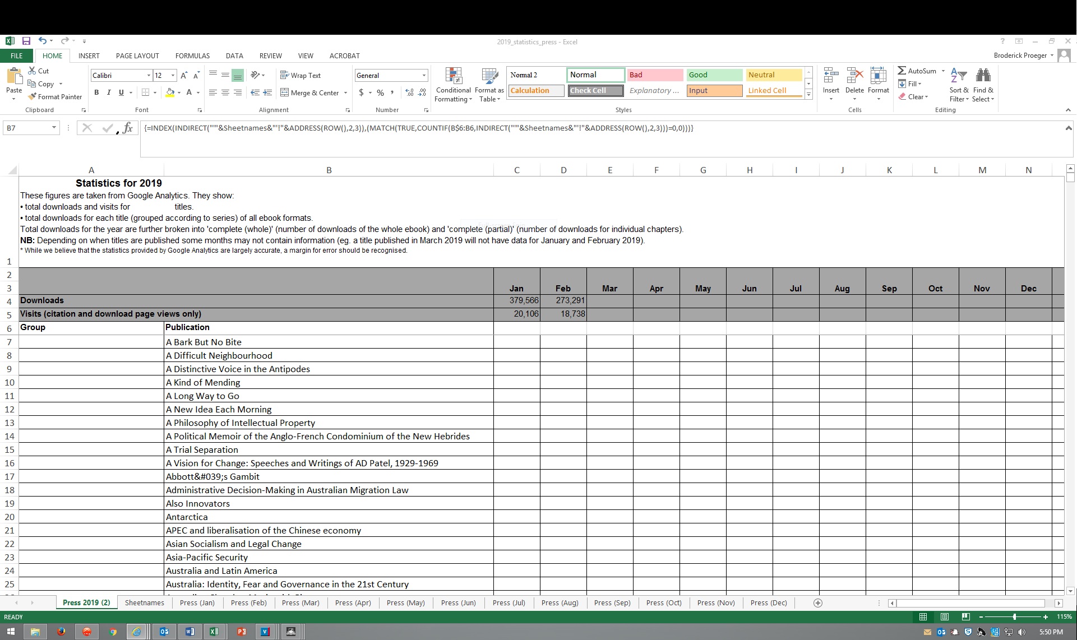Open the font name dropdown

coord(149,75)
